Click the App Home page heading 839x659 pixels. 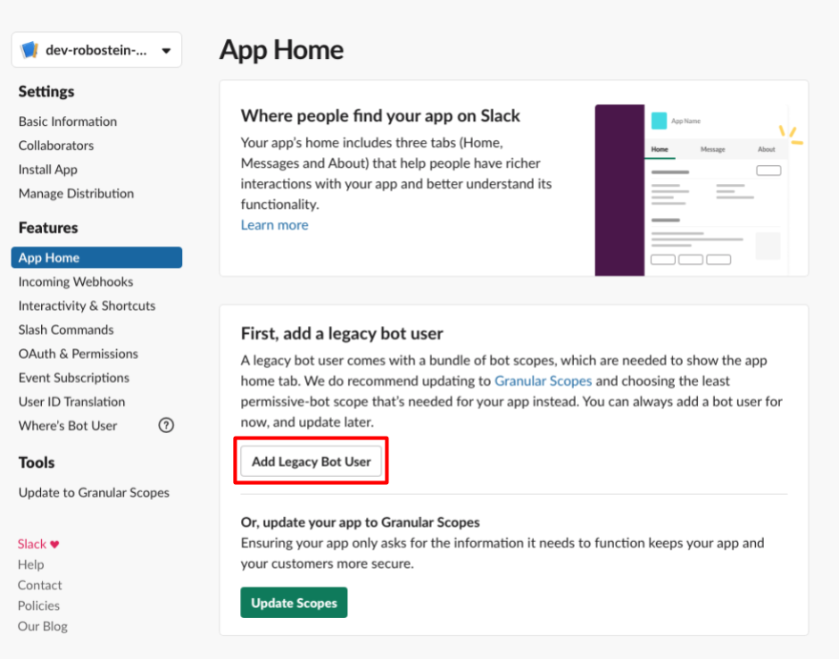tap(281, 50)
